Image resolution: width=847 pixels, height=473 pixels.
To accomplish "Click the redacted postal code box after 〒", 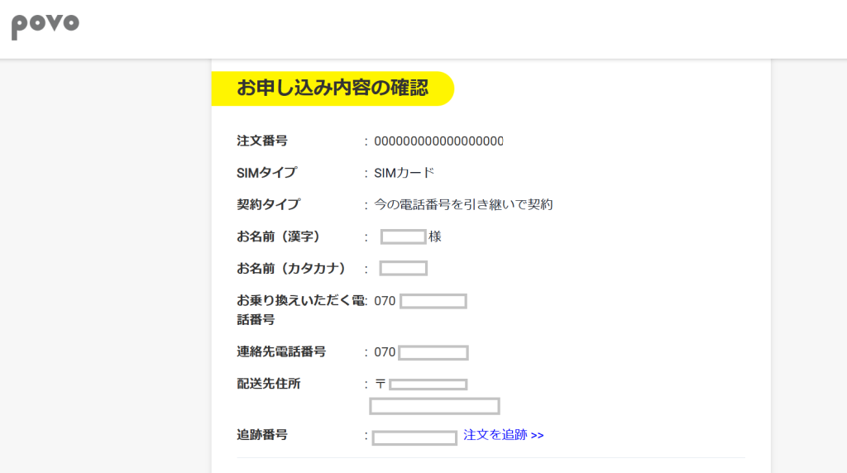I will (x=428, y=385).
